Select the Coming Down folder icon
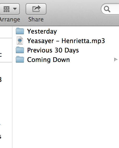 [x=20, y=59]
